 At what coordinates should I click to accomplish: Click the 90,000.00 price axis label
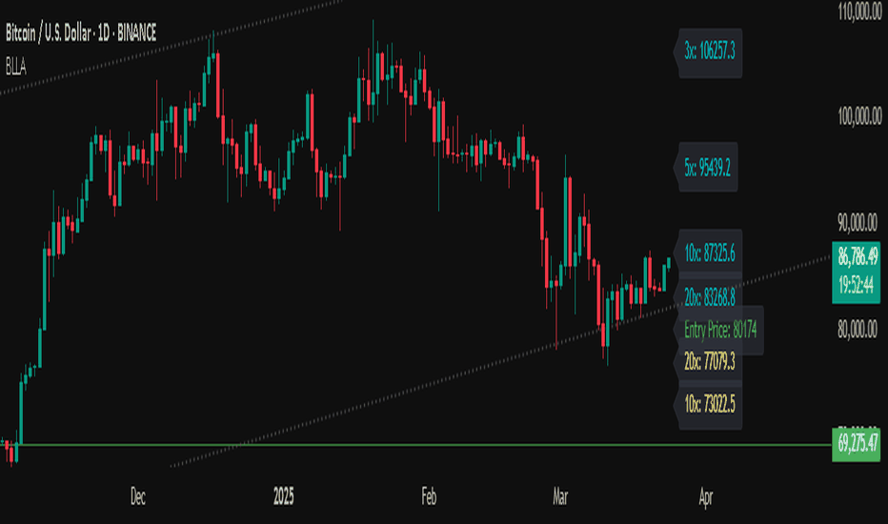859,223
